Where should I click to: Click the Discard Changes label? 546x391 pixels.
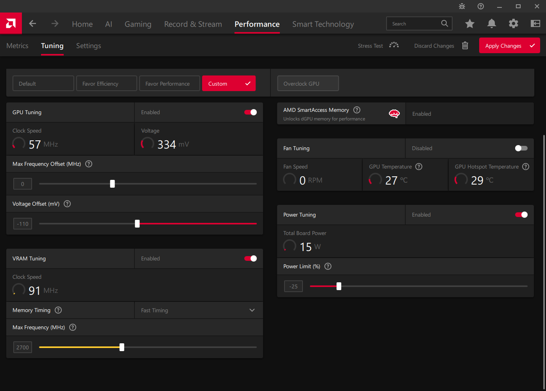coord(434,46)
